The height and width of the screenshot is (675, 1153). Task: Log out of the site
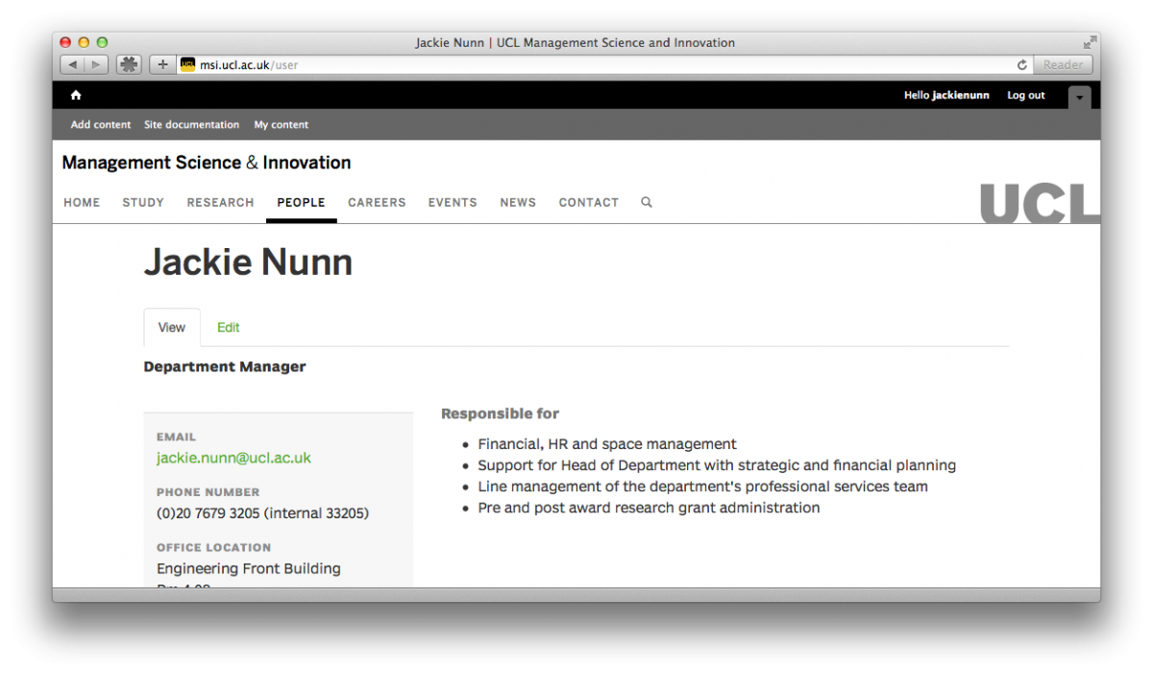click(1026, 95)
